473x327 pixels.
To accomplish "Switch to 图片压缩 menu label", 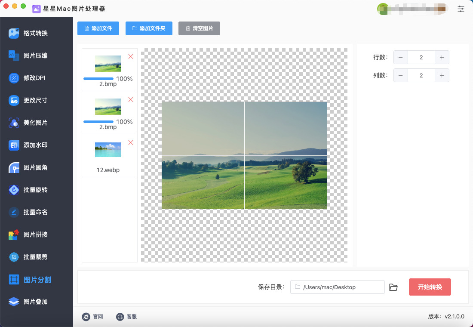I will tap(36, 56).
